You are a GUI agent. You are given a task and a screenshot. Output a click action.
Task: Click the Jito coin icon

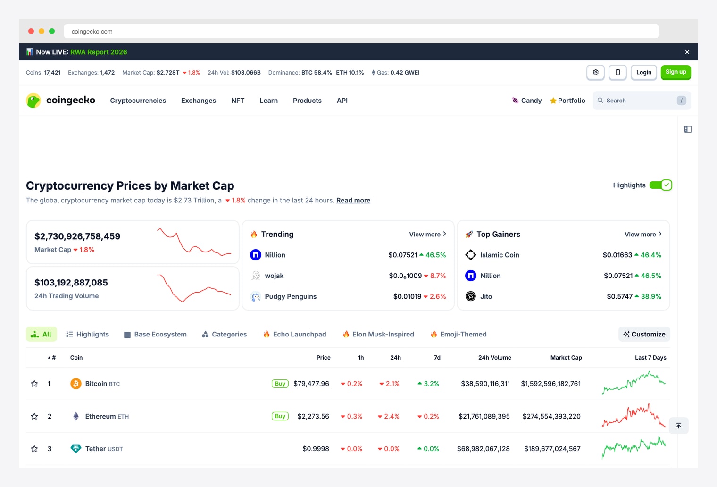point(471,296)
